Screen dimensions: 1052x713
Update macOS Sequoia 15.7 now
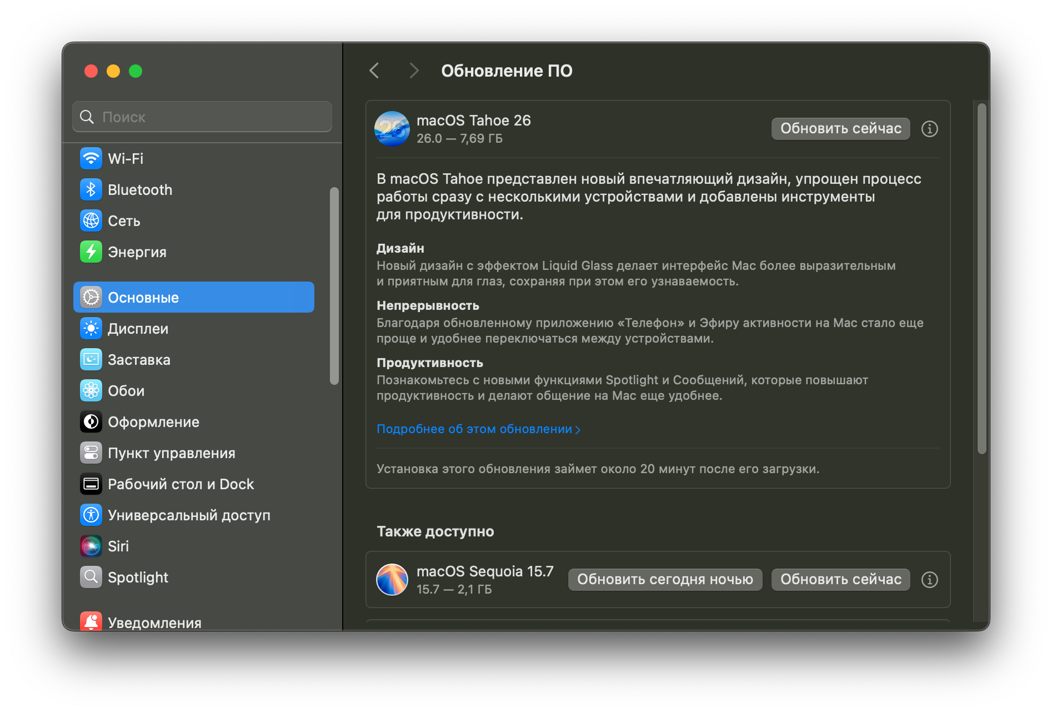click(841, 580)
